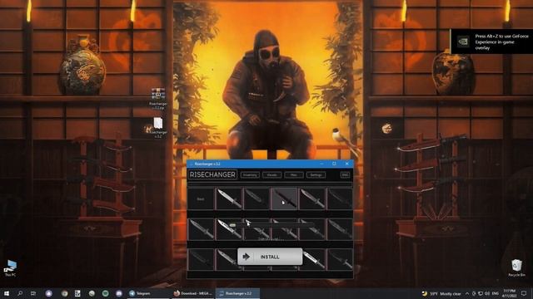Click the GeForce Experience overlay notification
The image size is (533, 299).
492,42
